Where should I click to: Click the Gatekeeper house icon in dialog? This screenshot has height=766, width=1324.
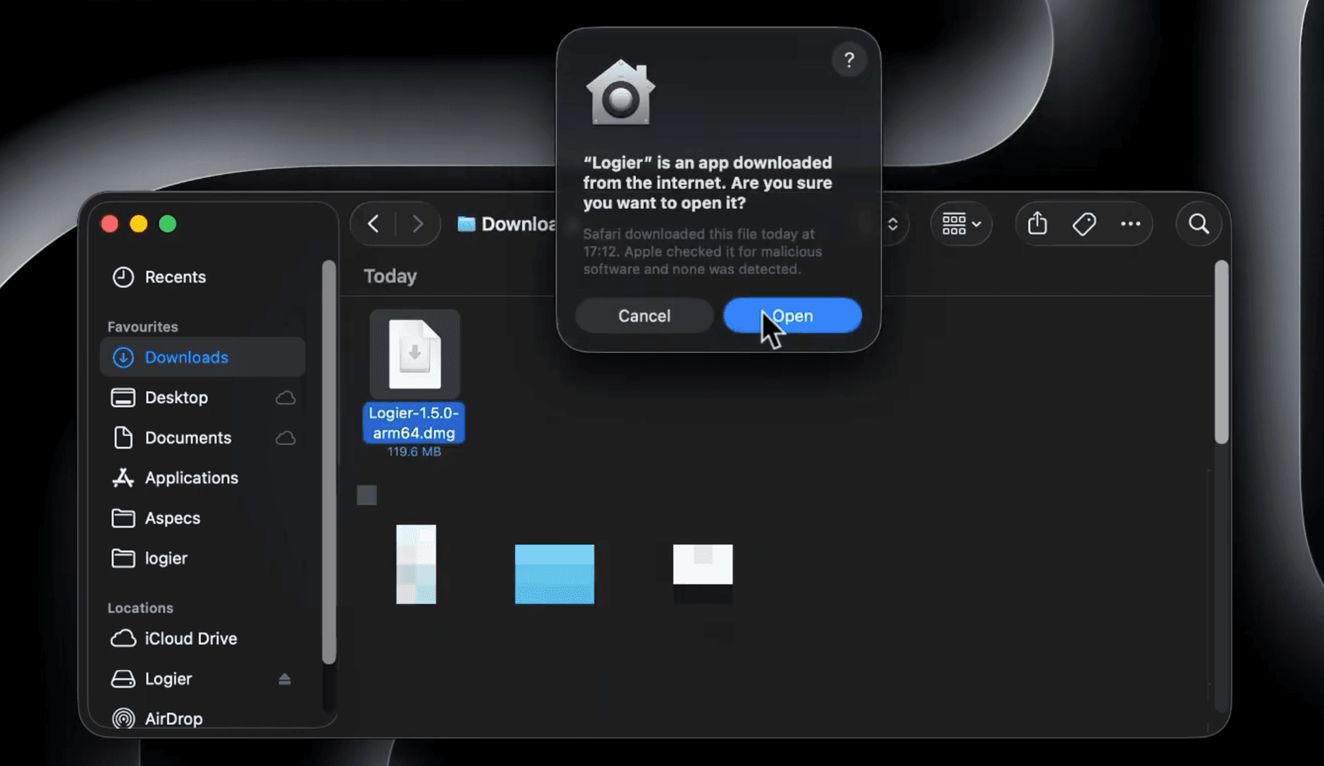pyautogui.click(x=621, y=92)
